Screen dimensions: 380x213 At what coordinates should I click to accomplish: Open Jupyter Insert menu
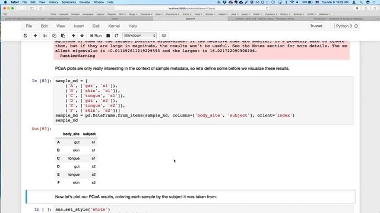click(x=79, y=26)
